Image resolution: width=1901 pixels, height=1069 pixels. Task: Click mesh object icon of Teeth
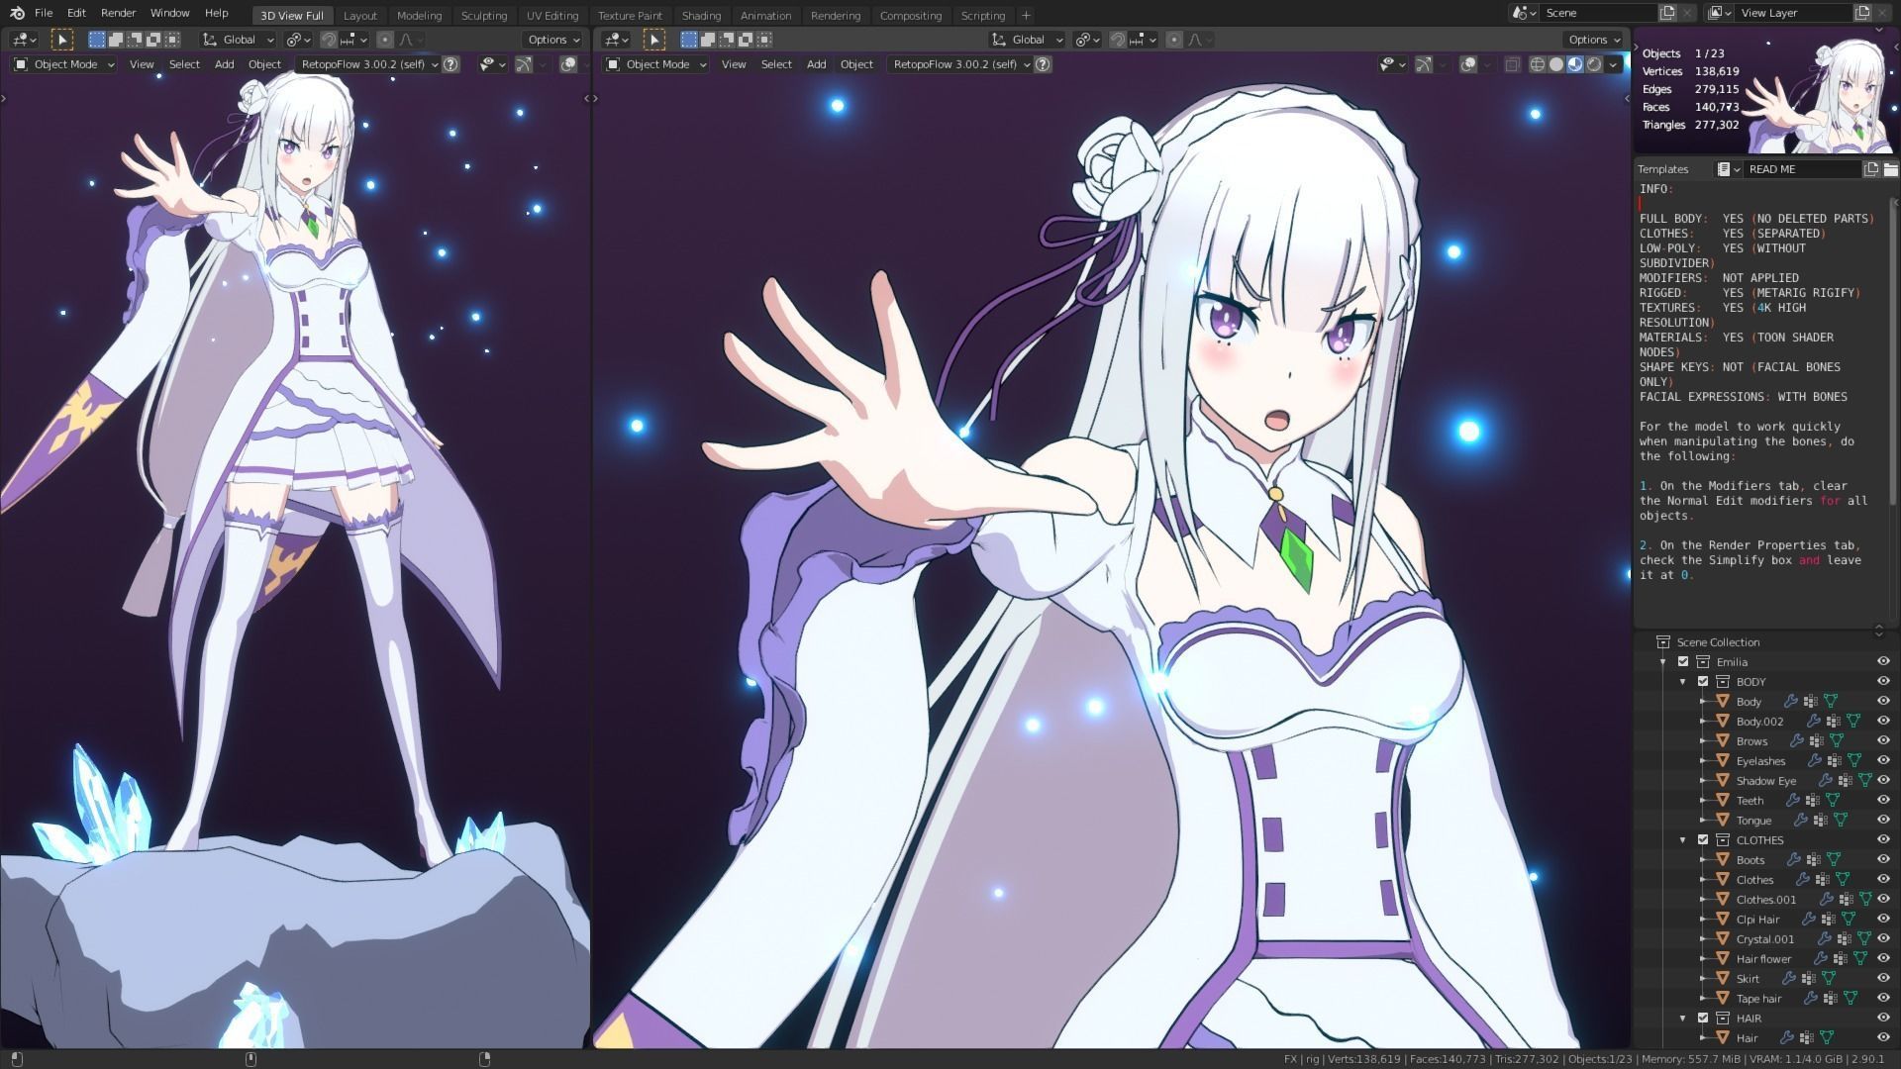pyautogui.click(x=1723, y=801)
